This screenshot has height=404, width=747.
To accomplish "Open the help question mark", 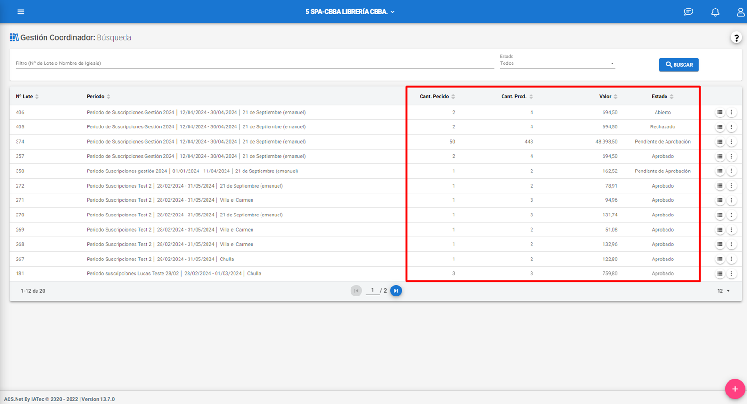I will pos(736,38).
